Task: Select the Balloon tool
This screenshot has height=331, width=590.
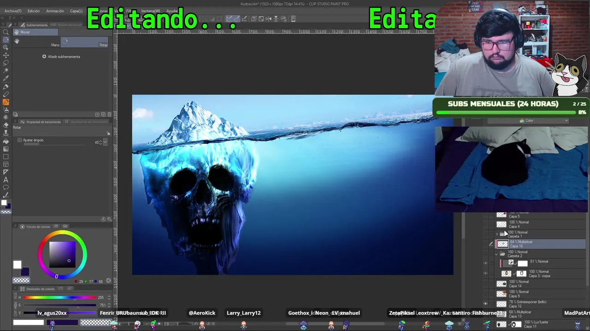Action: (x=6, y=188)
